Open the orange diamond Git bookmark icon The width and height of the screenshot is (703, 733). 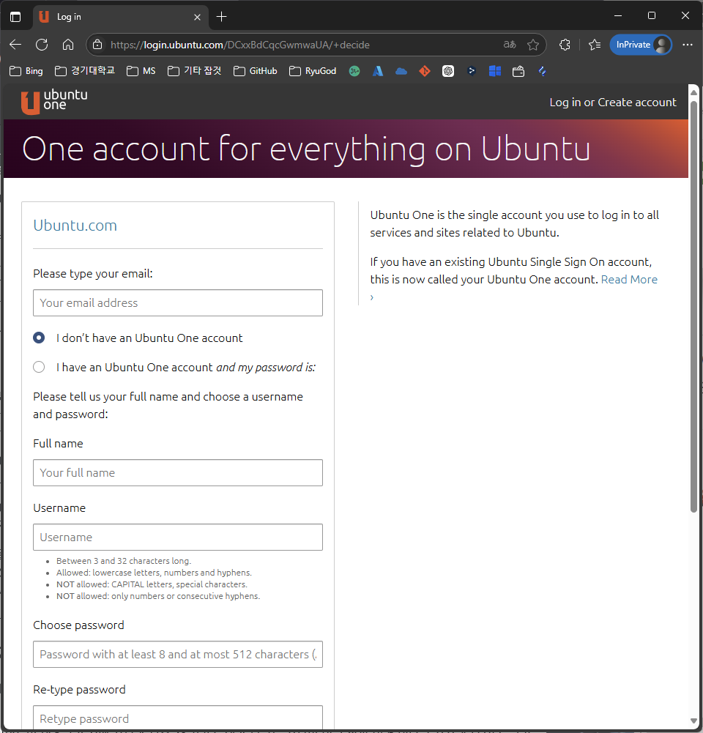[425, 71]
